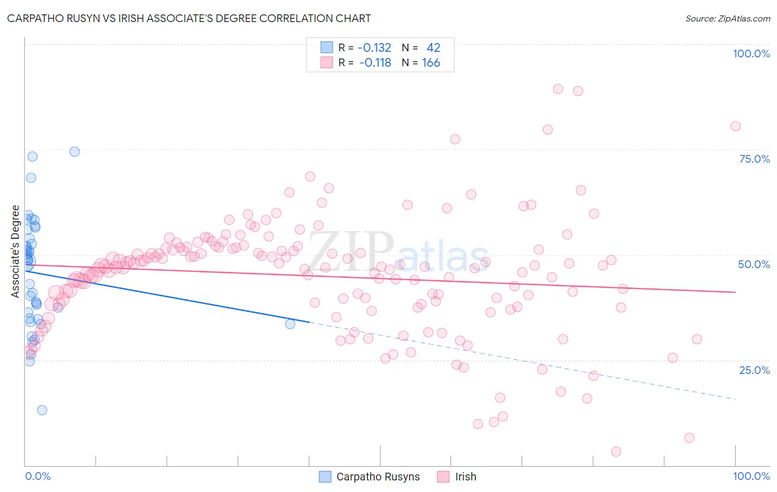Click the pink Irish legend swatch
Screen dimensions: 777x492
[x=443, y=477]
